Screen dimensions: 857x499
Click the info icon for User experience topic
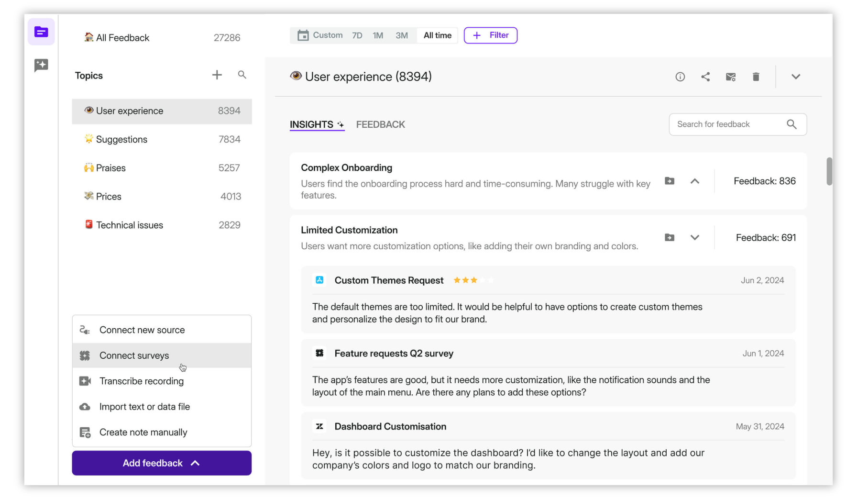[680, 77]
